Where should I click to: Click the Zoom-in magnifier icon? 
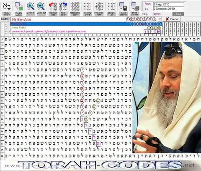31,6
